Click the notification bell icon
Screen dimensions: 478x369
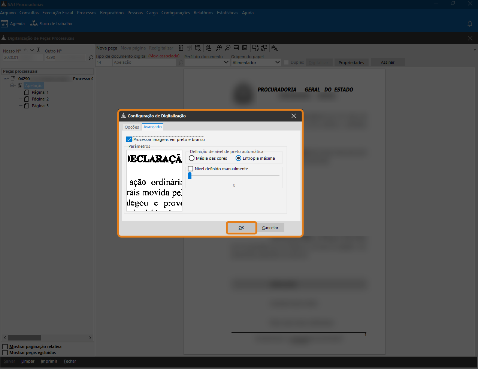[470, 24]
